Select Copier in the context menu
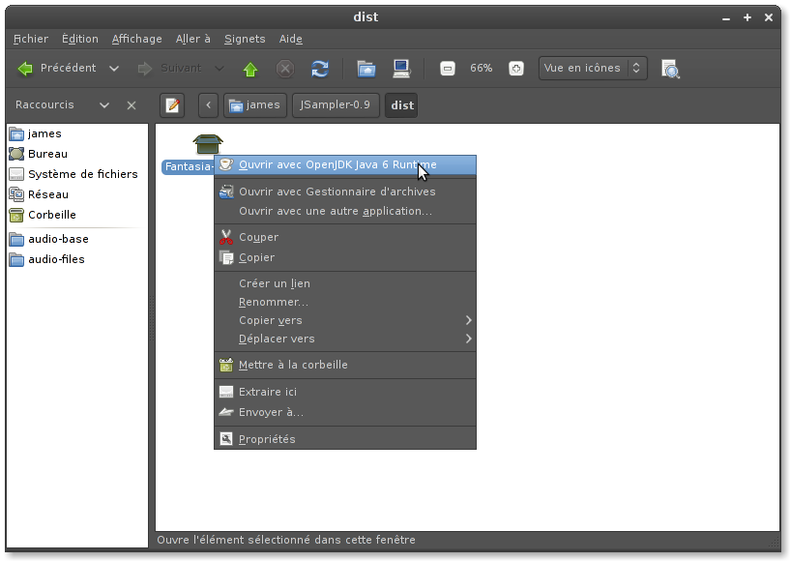Screen dimensions: 790x561 click(x=345, y=257)
